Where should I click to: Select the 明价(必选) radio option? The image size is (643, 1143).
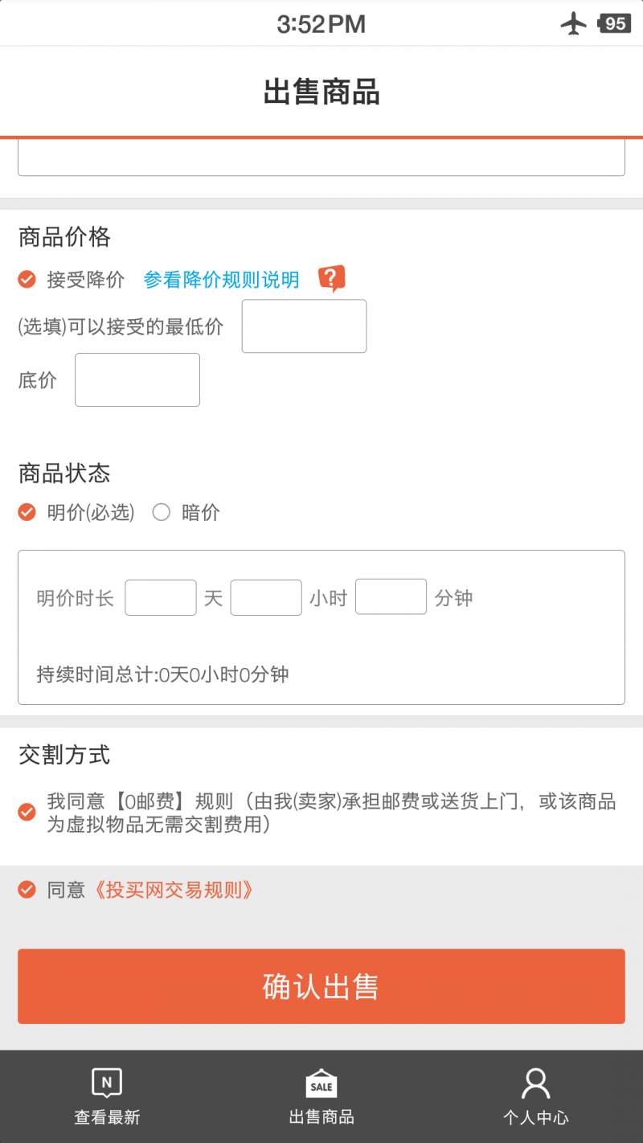tap(27, 512)
